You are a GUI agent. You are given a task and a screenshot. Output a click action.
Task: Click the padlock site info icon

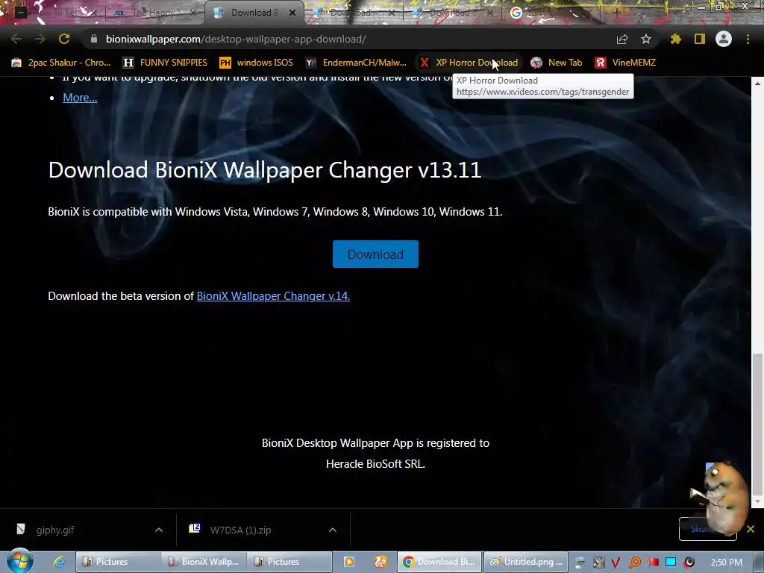tap(94, 39)
